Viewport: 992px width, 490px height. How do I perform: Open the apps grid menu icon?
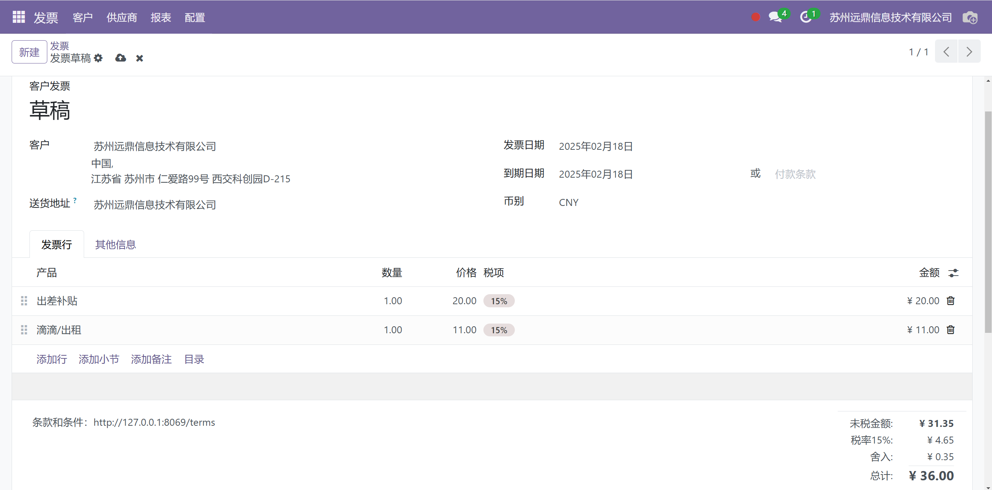point(19,17)
